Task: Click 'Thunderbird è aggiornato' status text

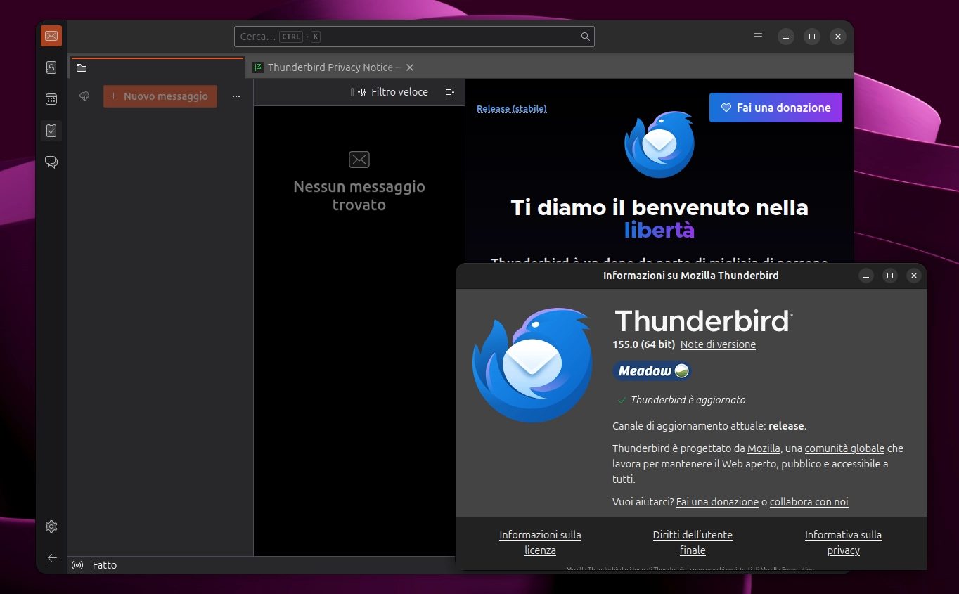Action: [x=688, y=400]
